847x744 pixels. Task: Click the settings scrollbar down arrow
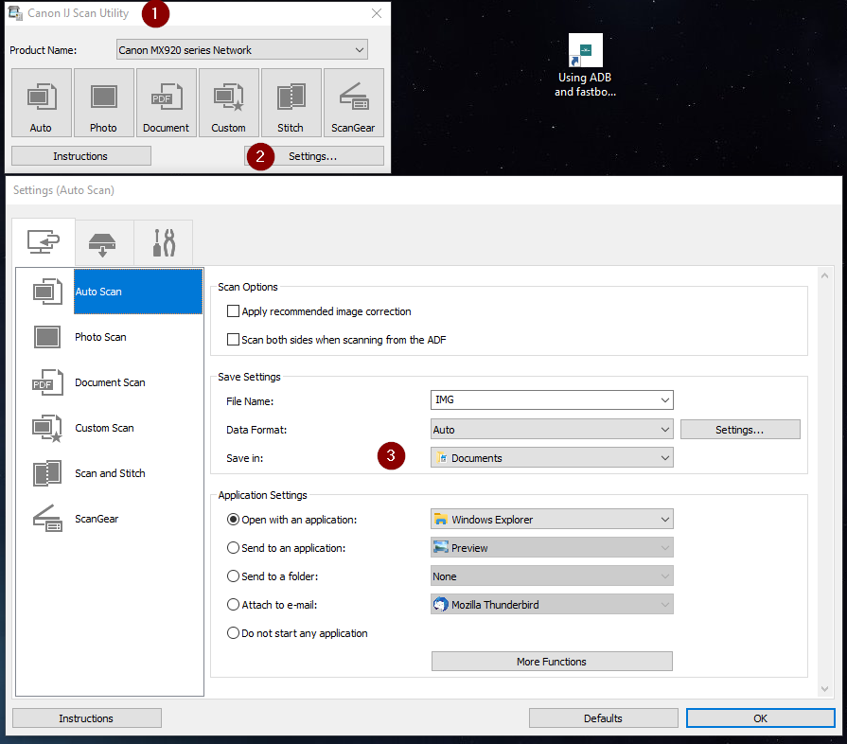(x=824, y=689)
